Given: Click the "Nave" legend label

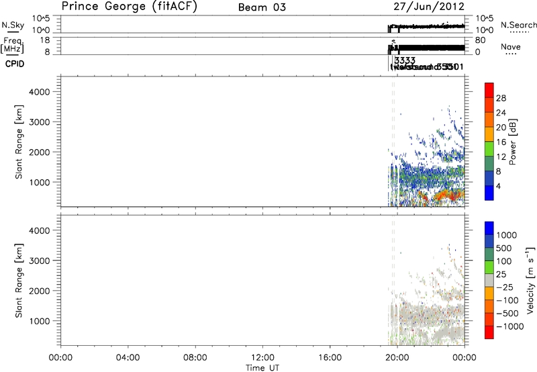Looking at the screenshot, I should point(511,47).
